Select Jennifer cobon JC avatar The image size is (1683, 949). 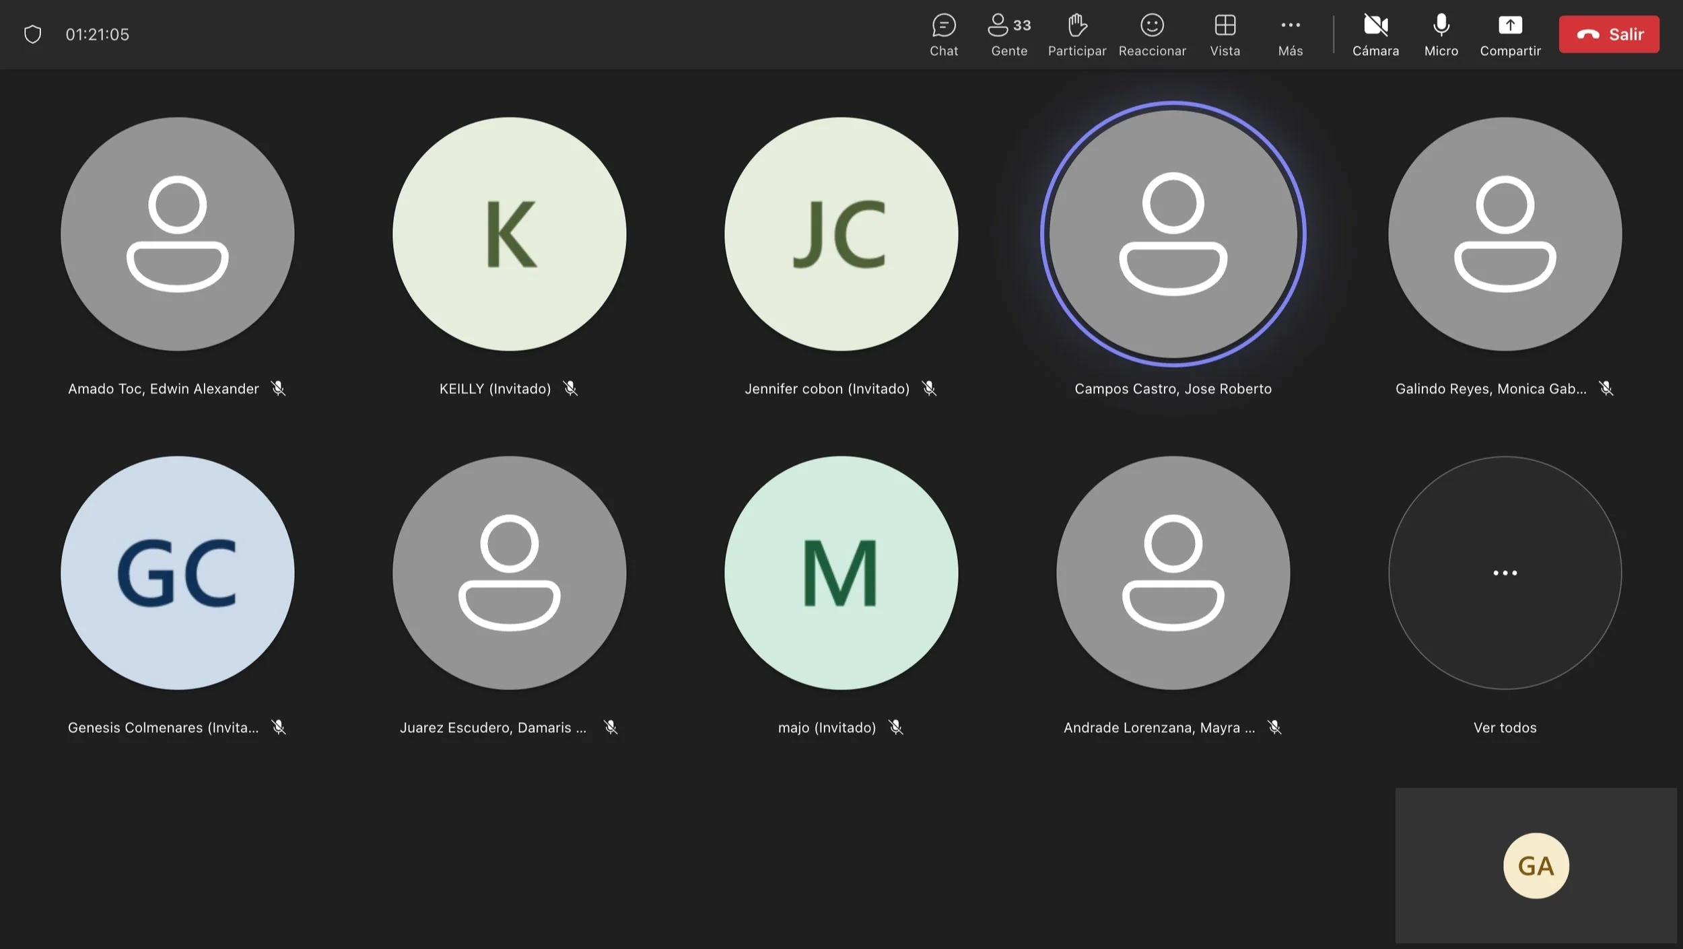841,234
